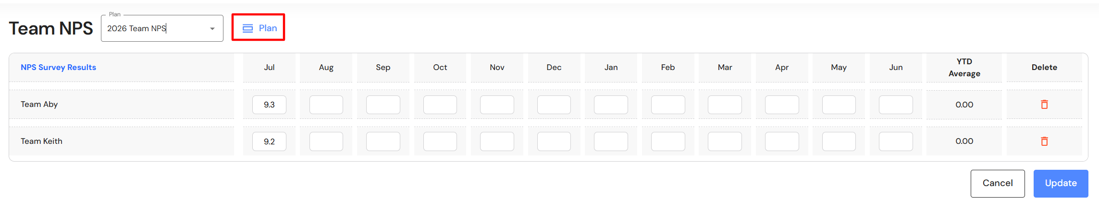Click the Cancel button
Viewport: 1099px width, 223px height.
997,183
